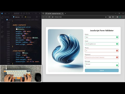Click the Email input field

pos(102,44)
